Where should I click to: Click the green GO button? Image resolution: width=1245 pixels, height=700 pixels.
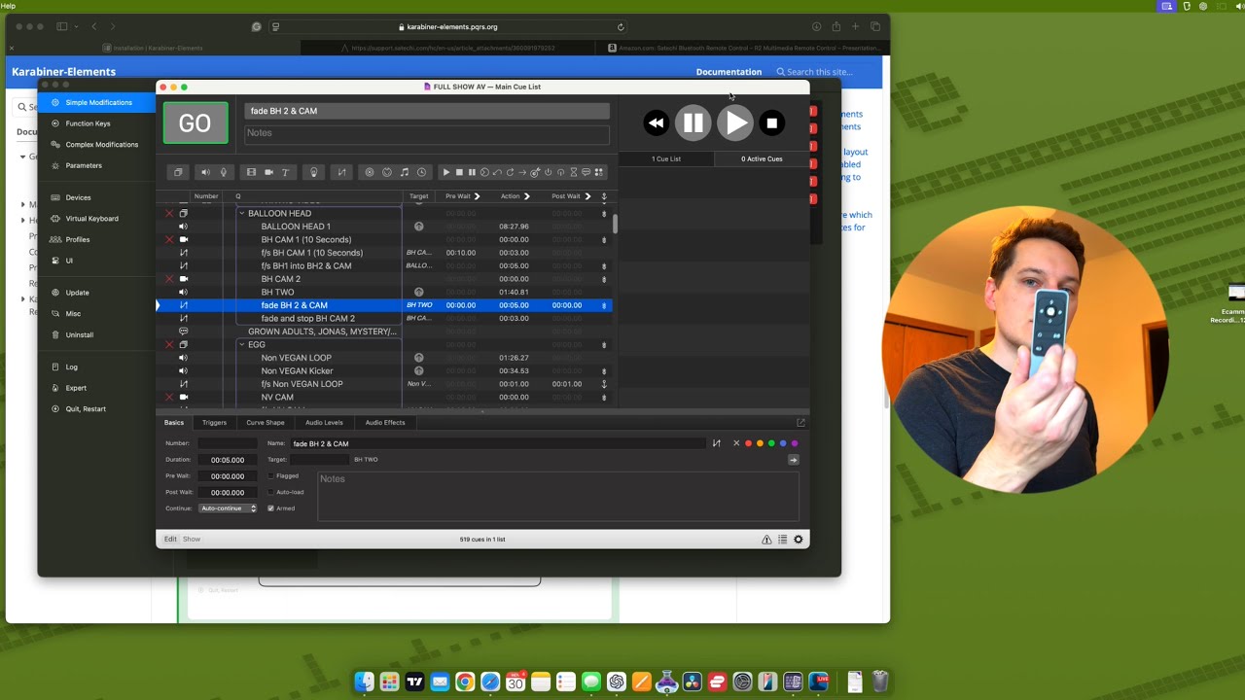click(x=196, y=122)
